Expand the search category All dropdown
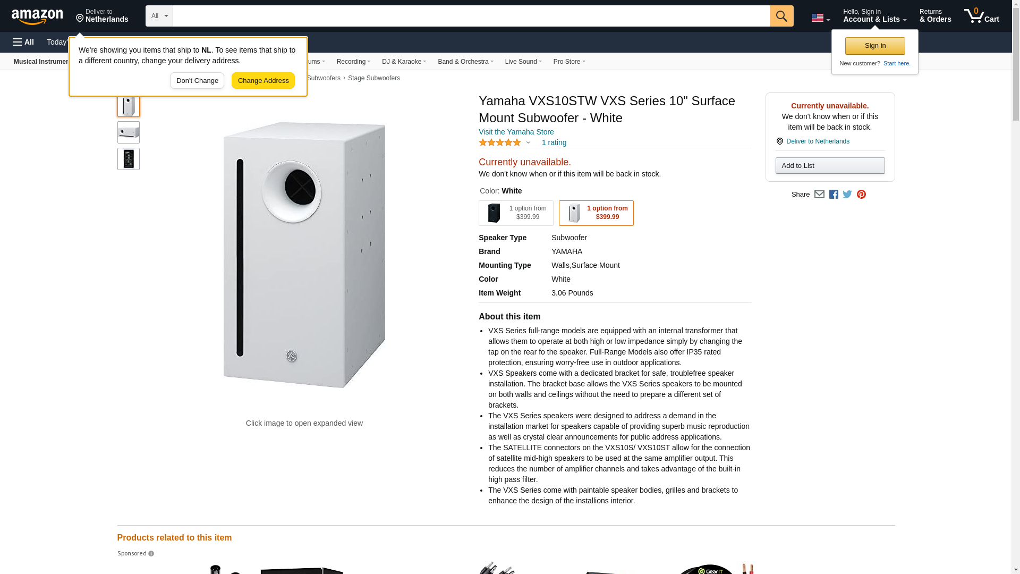Viewport: 1020px width, 574px height. tap(159, 16)
